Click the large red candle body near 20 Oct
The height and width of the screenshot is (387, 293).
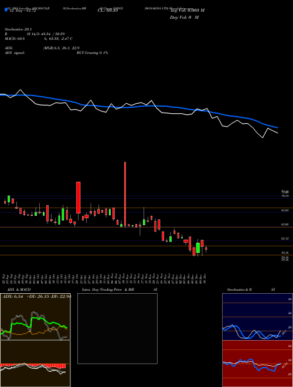tap(78, 198)
